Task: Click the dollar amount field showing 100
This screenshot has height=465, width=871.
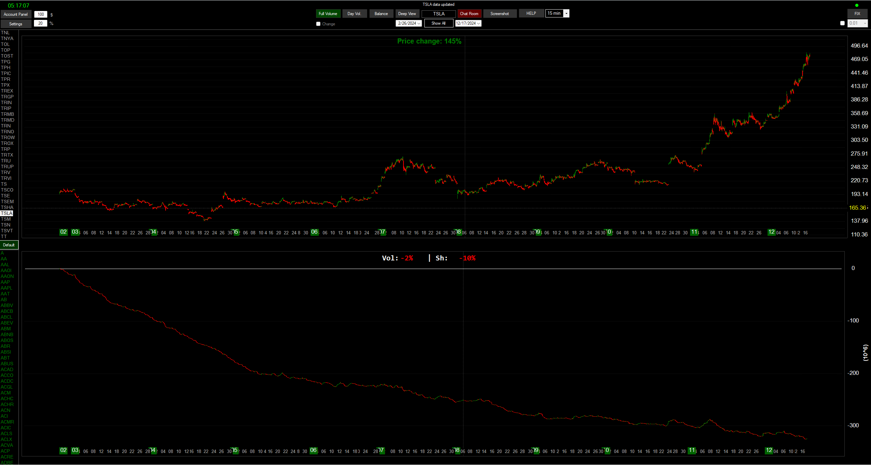Action: click(x=41, y=14)
